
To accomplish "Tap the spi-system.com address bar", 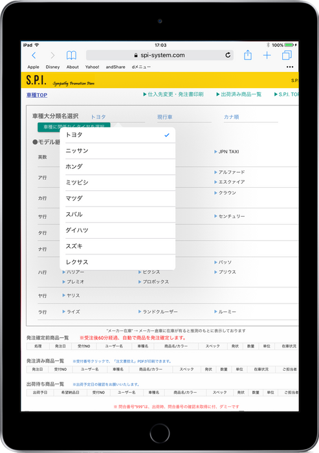I will (159, 55).
